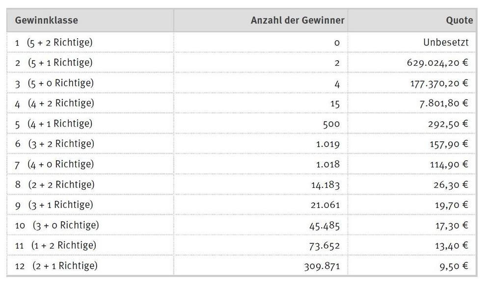Select the 177.370,20 € quote cell
The height and width of the screenshot is (284, 491).
pos(439,83)
